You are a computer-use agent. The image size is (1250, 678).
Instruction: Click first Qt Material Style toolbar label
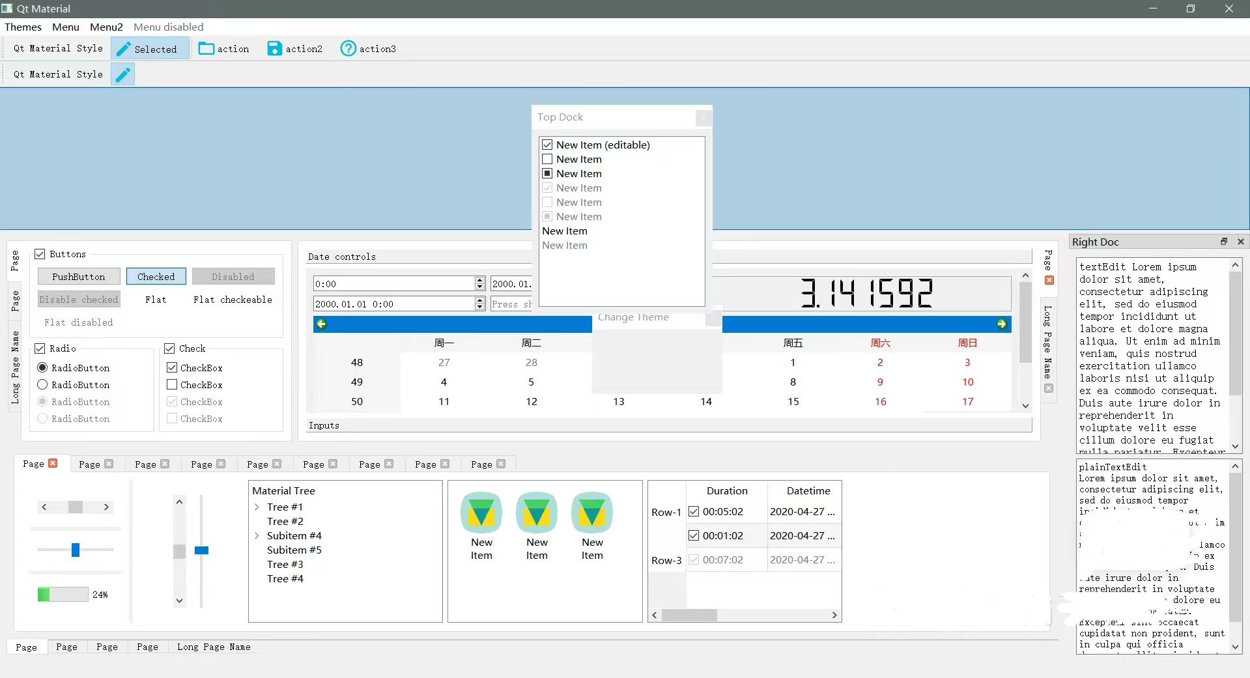59,48
